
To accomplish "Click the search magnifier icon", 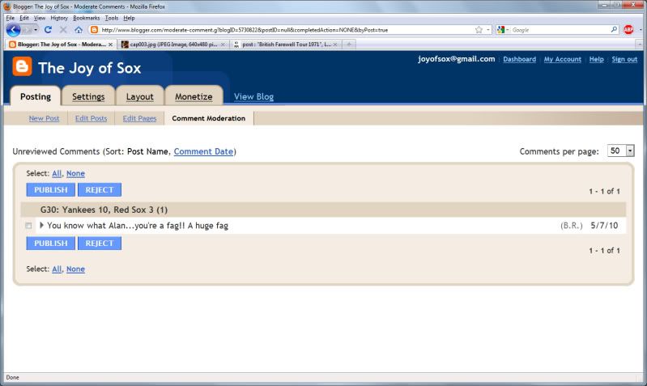I will pos(614,30).
